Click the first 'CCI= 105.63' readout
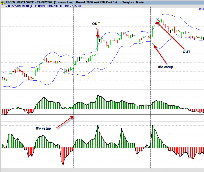Viewport: 204px width, 172px height. 55,6
